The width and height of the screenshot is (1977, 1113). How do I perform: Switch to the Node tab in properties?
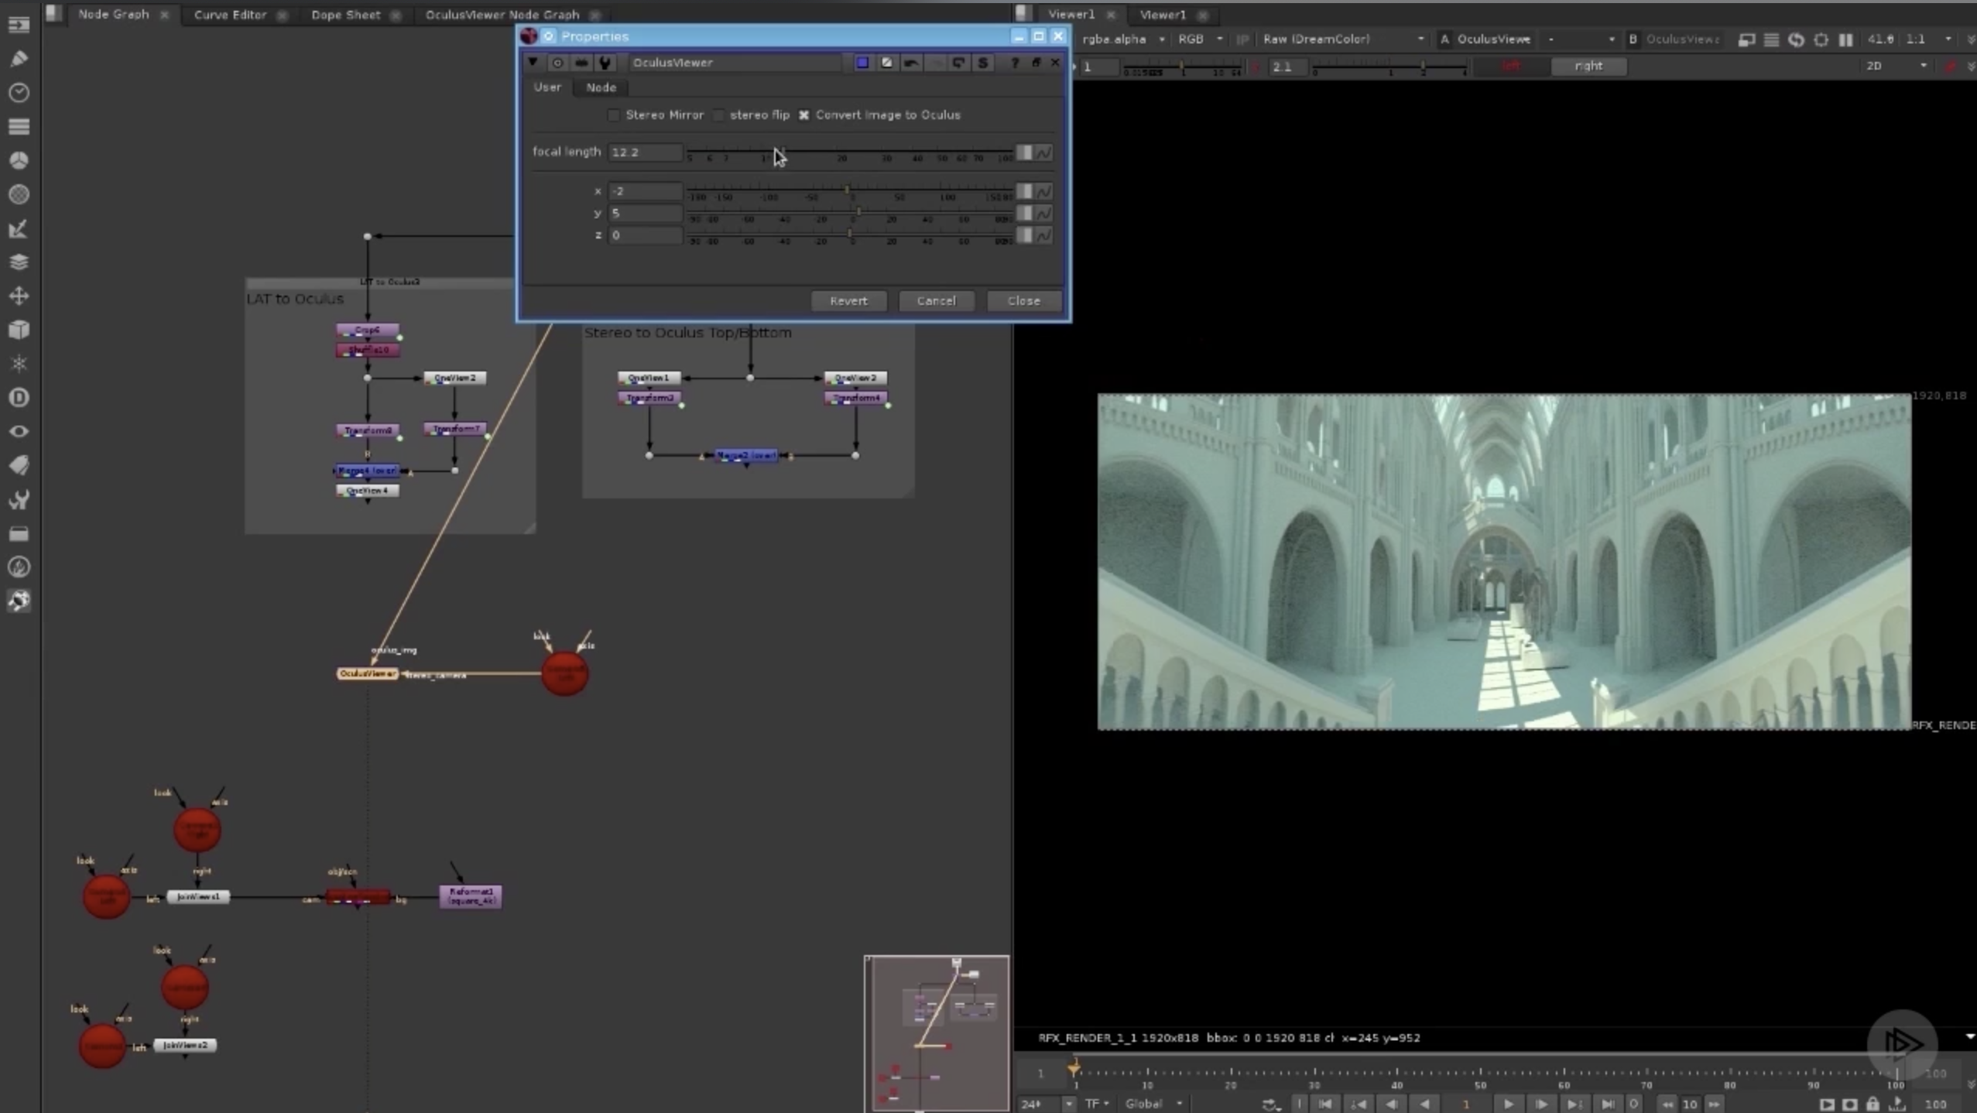click(x=601, y=87)
